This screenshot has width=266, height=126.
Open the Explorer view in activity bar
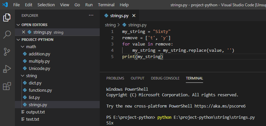point(7,17)
